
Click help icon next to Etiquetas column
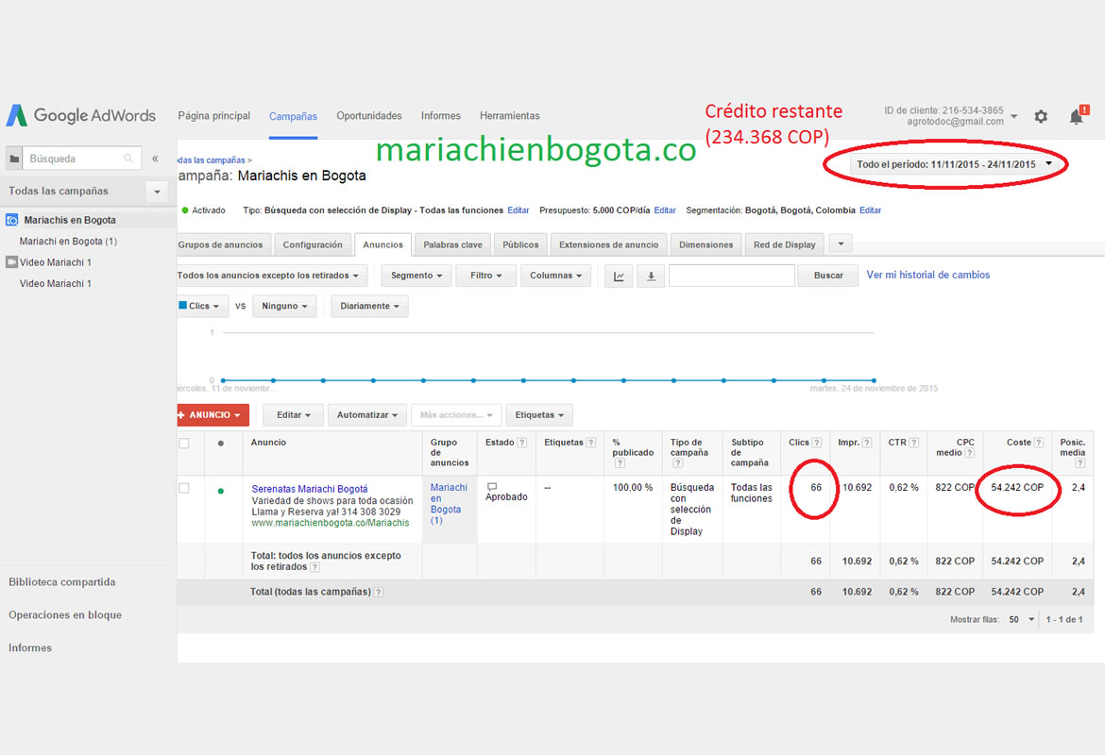[591, 443]
